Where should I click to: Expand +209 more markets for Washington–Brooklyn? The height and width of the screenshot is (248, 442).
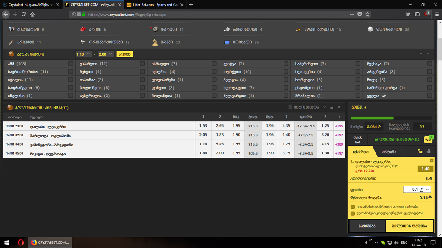pyautogui.click(x=339, y=144)
